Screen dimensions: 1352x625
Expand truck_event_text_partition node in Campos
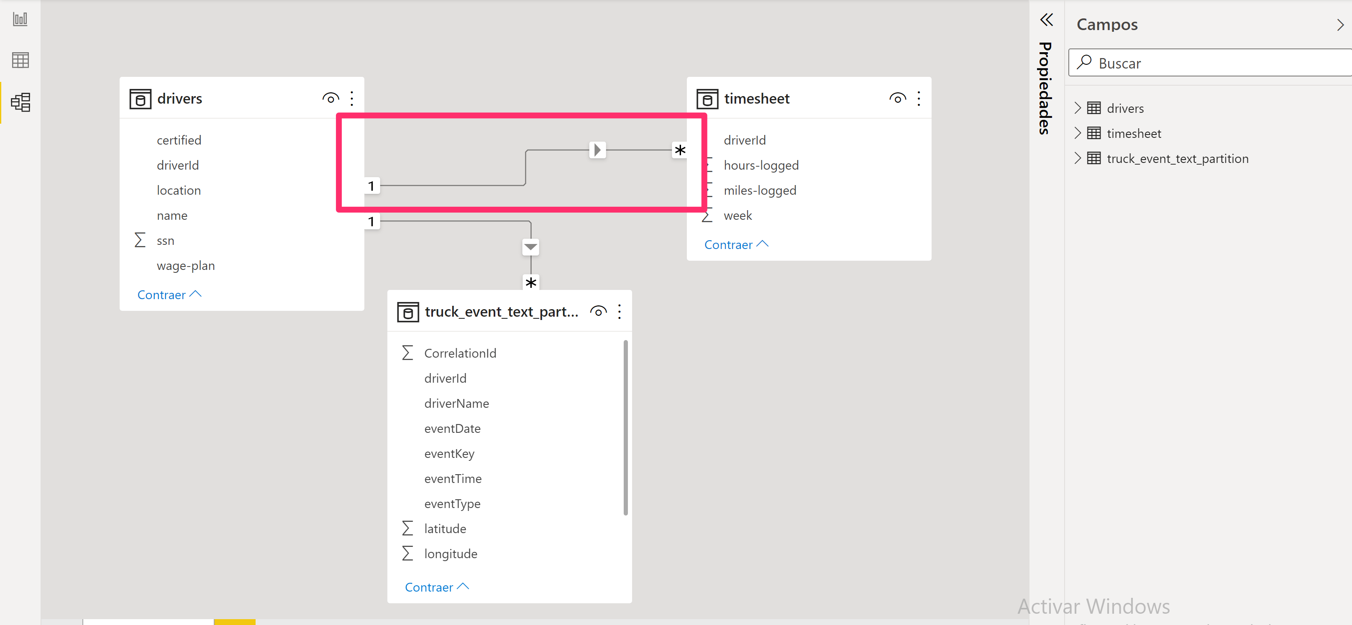[x=1078, y=158]
